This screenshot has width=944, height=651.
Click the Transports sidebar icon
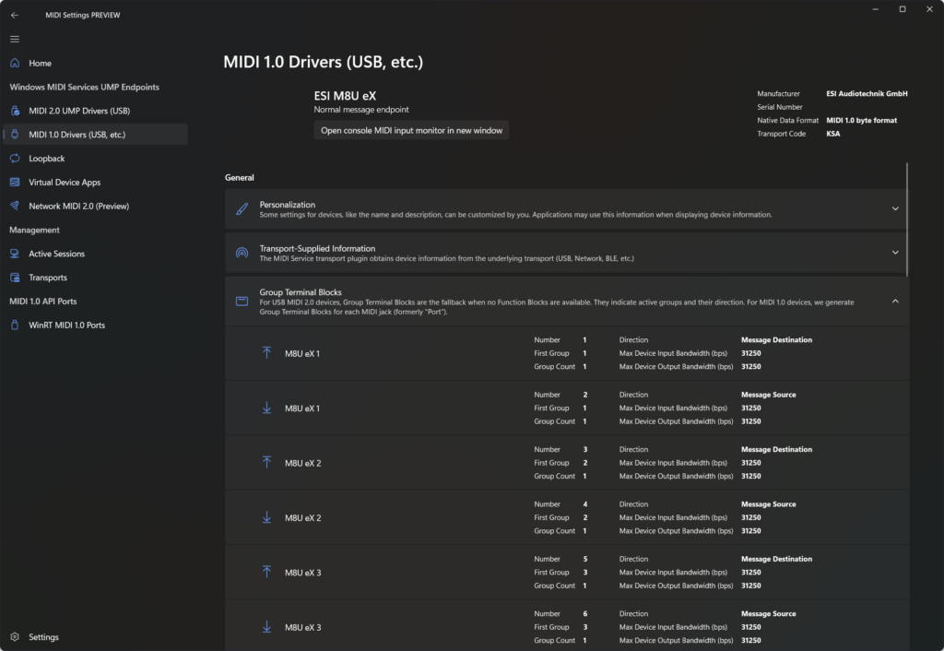click(13, 277)
